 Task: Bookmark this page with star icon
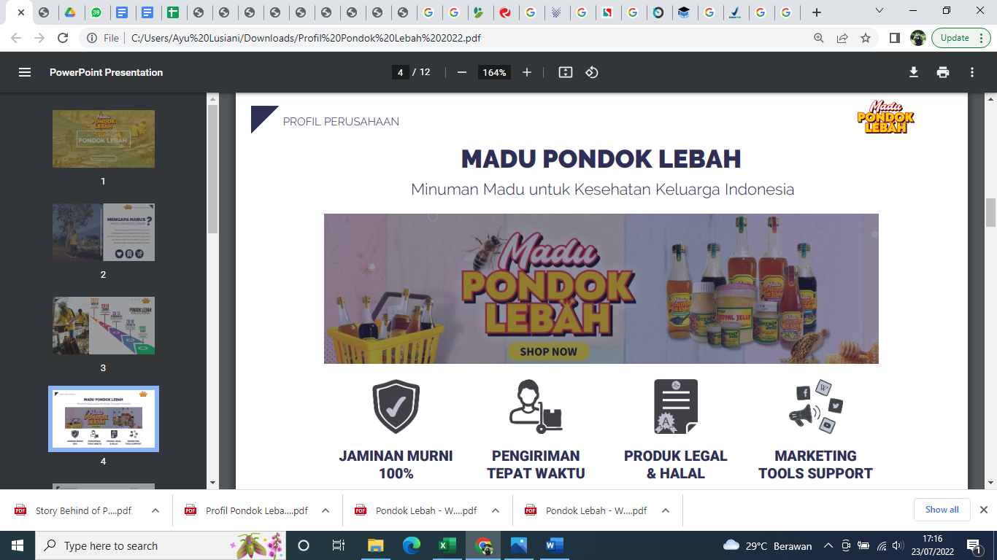[866, 38]
